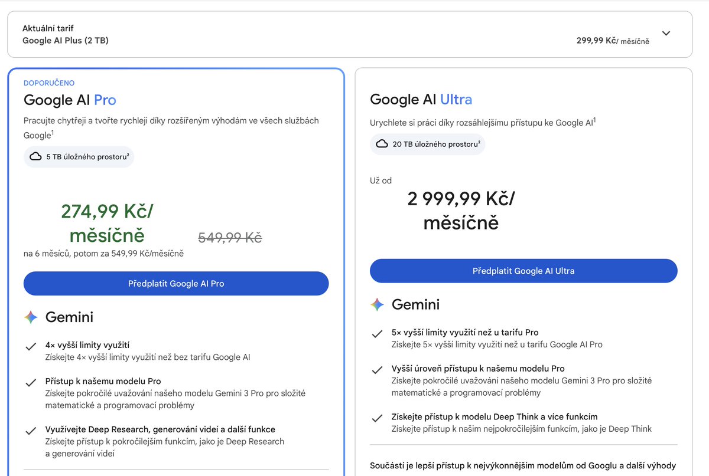Click the 299,99 Kč/měsíčně current price
The image size is (709, 476).
point(613,41)
